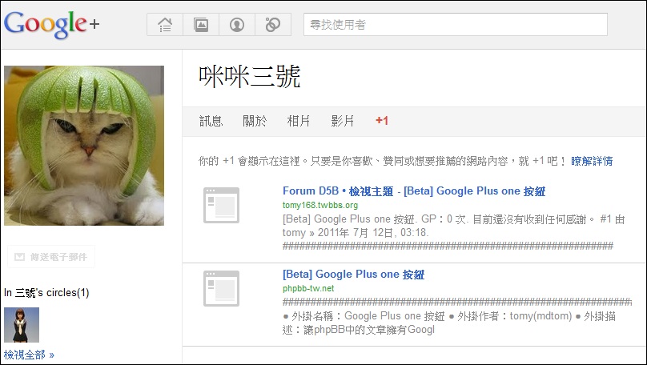The width and height of the screenshot is (647, 365).
Task: Expand circles list via 檢視全部 »
Action: click(x=29, y=355)
